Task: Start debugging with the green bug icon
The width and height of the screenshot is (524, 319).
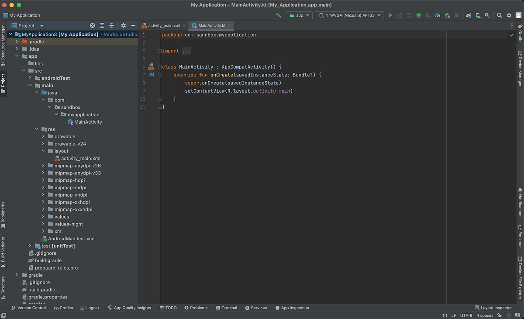Action: 418,15
